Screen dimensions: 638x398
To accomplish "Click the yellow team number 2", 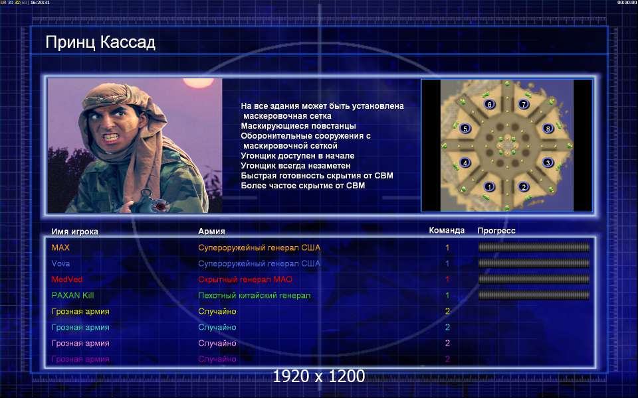I will click(x=447, y=312).
